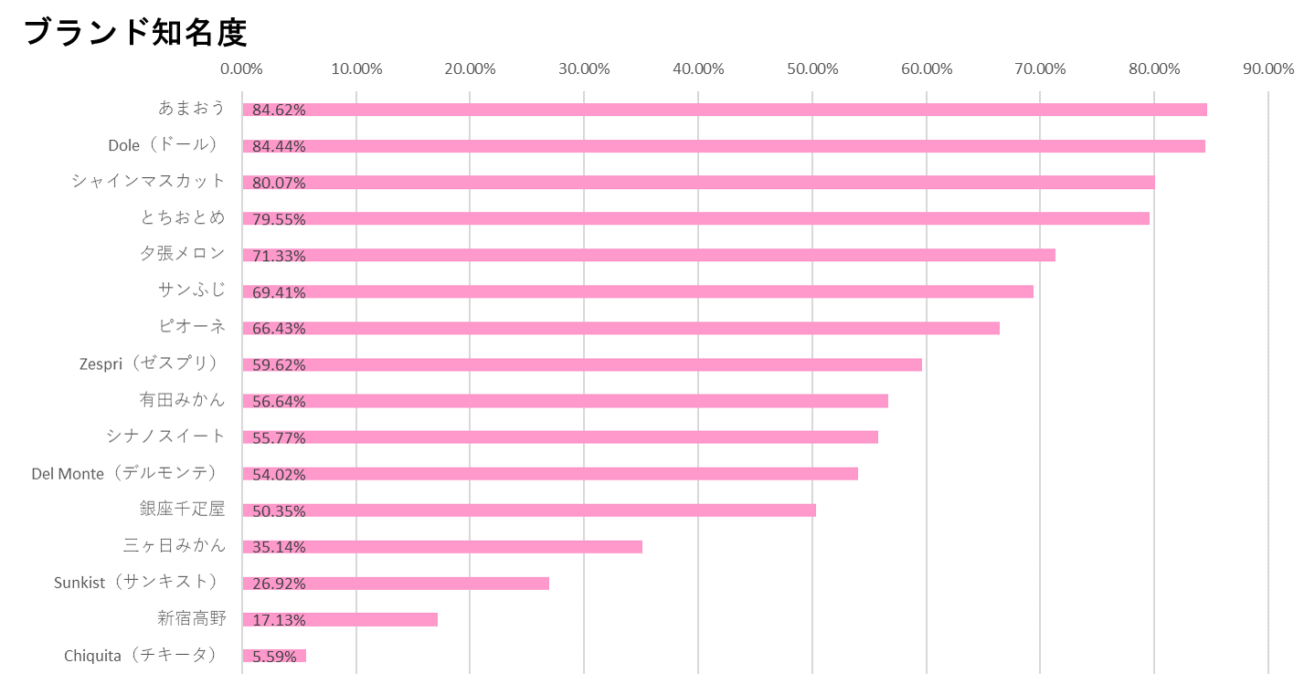Image resolution: width=1315 pixels, height=695 pixels.
Task: Select the 新宿高野 category label
Action: tap(191, 618)
